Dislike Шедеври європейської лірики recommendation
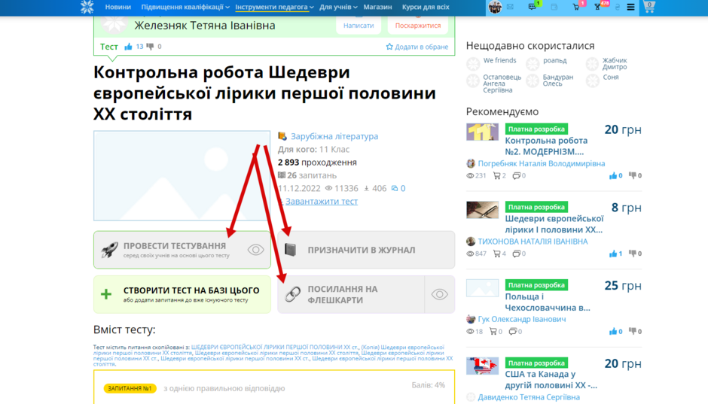The width and height of the screenshot is (708, 404). point(632,254)
